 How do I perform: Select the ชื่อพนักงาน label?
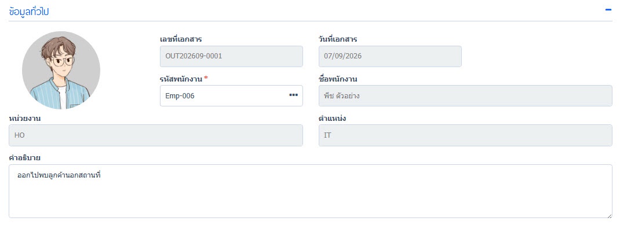click(338, 79)
